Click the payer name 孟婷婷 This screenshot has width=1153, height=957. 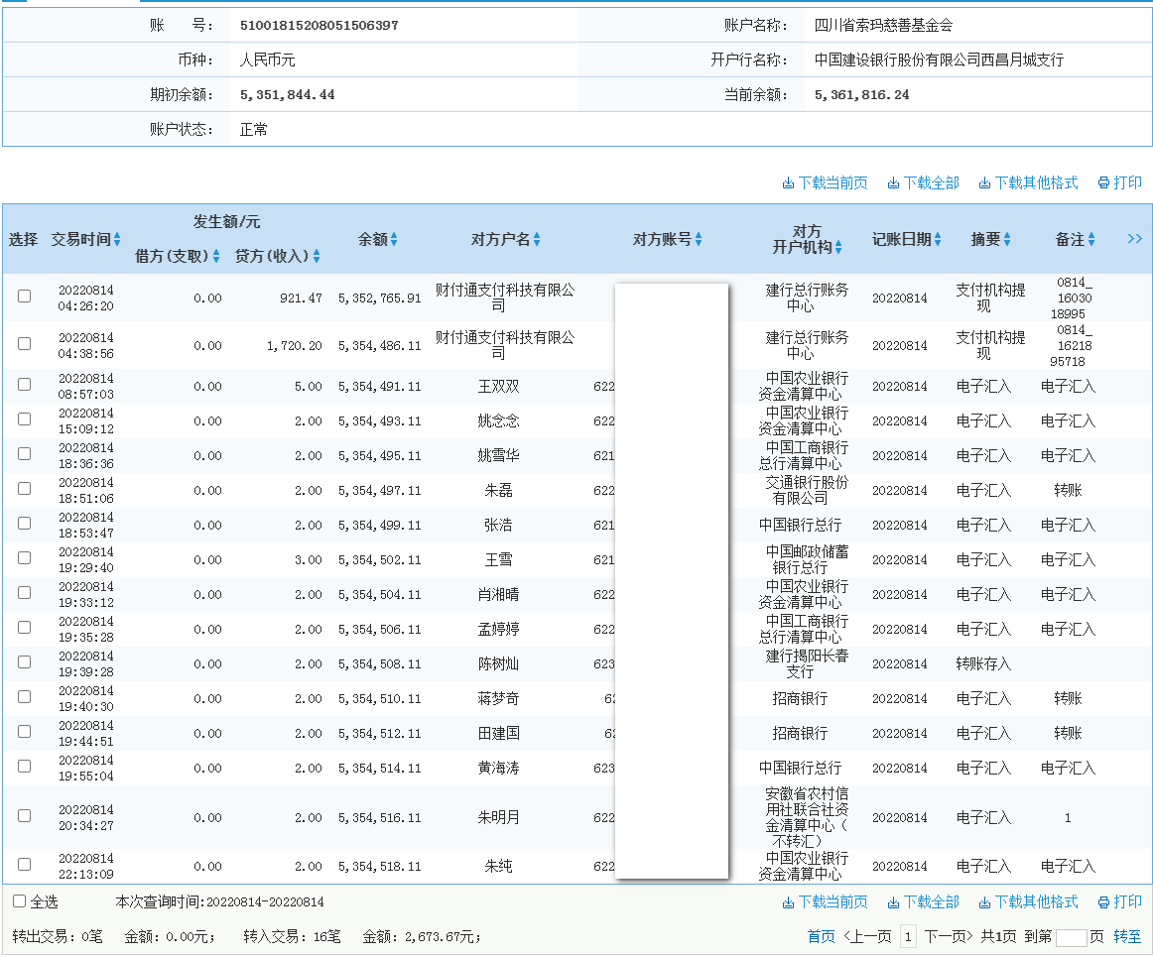[498, 629]
